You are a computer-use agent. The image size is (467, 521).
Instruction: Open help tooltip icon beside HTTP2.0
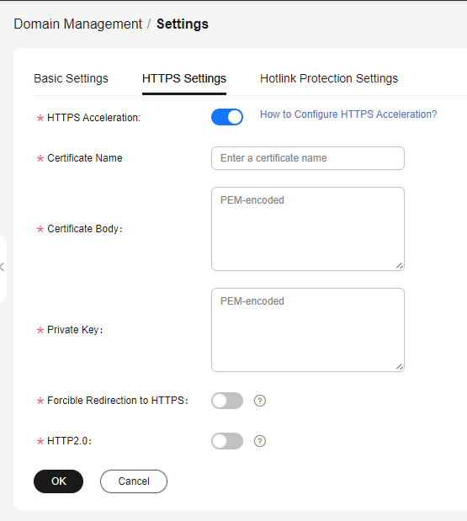click(260, 441)
